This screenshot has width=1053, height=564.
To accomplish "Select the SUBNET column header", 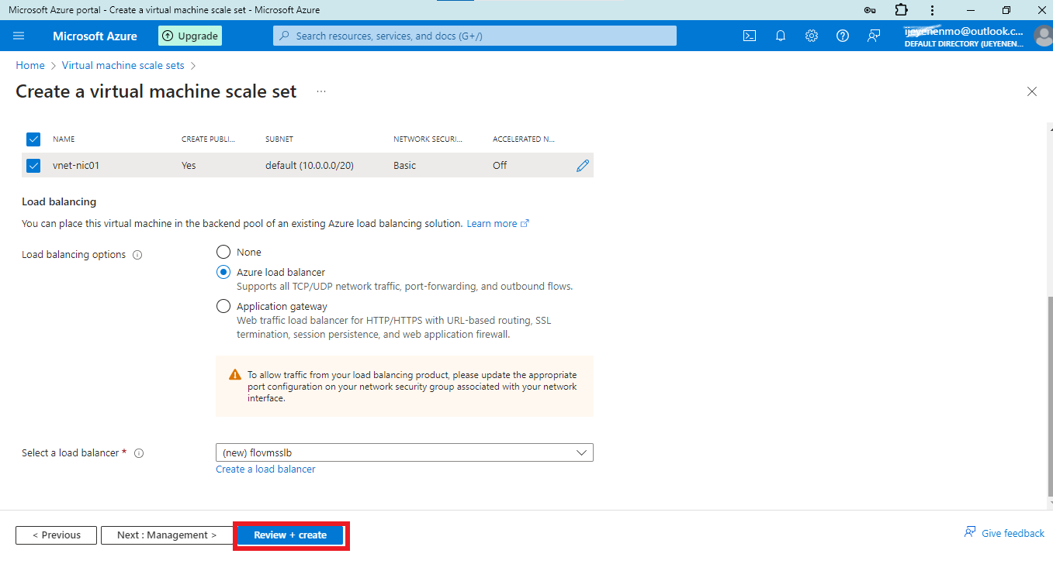I will [279, 139].
